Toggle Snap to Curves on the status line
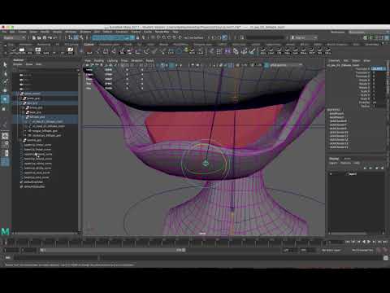 pyautogui.click(x=158, y=37)
